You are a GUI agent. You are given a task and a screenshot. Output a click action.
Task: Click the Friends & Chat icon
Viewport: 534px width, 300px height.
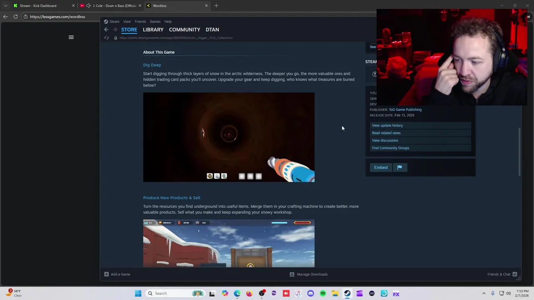515,274
